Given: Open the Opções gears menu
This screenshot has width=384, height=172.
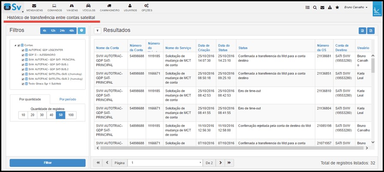Looking at the screenshot, I should point(147,8).
